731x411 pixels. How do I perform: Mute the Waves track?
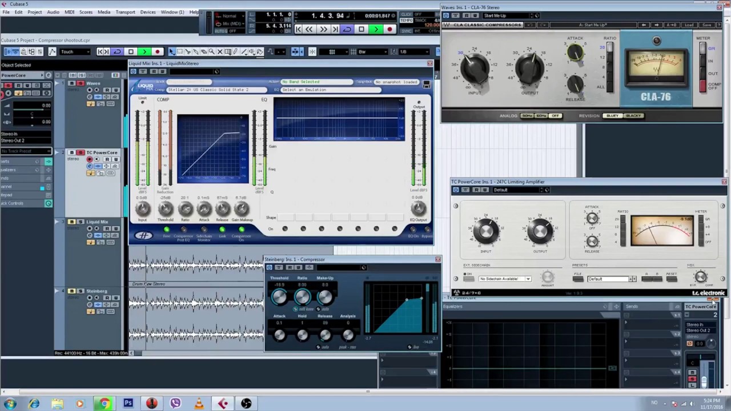pos(72,83)
